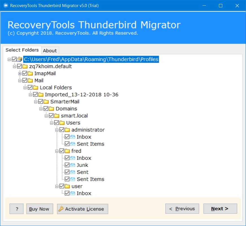Uncheck the user Inbox checkbox
The image size is (246, 226).
click(x=67, y=193)
